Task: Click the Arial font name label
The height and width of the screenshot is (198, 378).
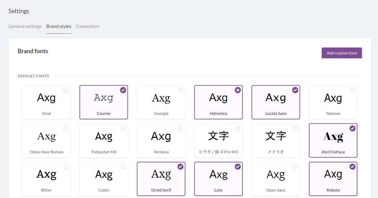Action: (47, 113)
